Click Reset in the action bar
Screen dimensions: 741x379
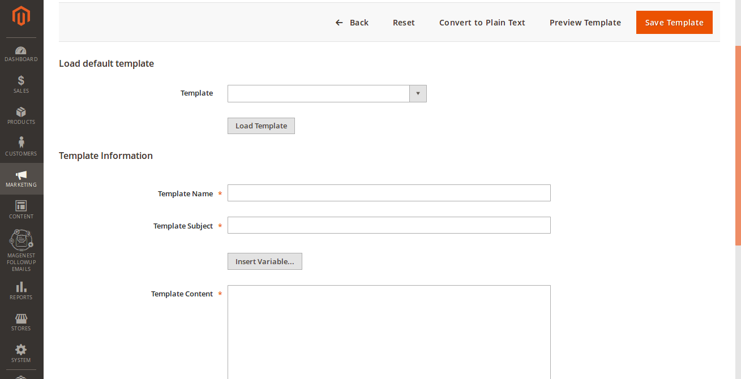point(404,23)
